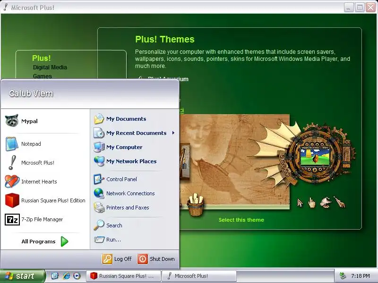Open Digital Media section in Plus! sidebar

click(x=50, y=67)
